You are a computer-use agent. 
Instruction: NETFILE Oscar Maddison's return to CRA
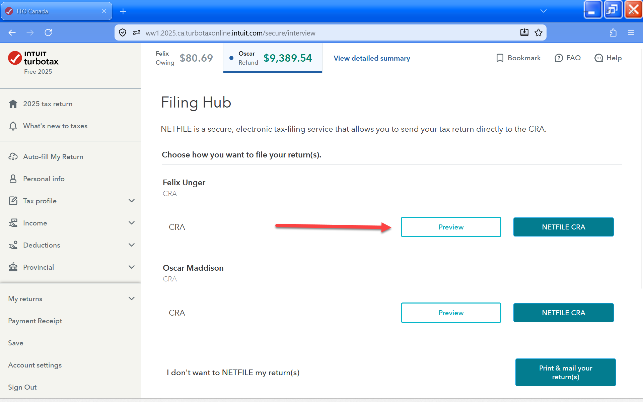click(563, 313)
